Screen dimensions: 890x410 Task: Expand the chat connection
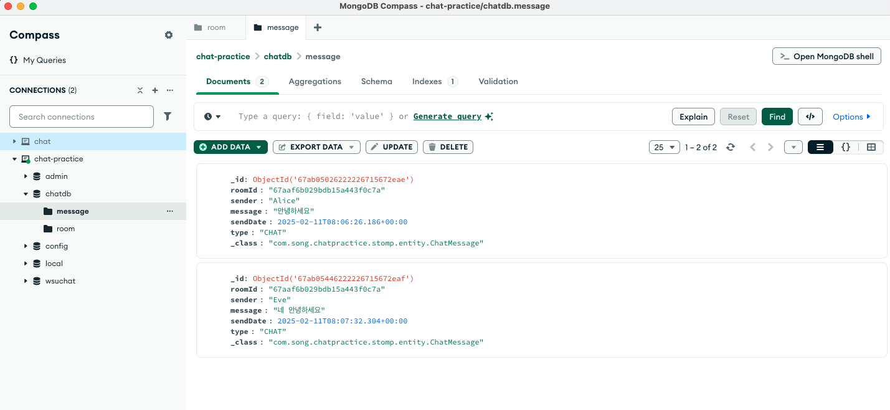point(14,141)
